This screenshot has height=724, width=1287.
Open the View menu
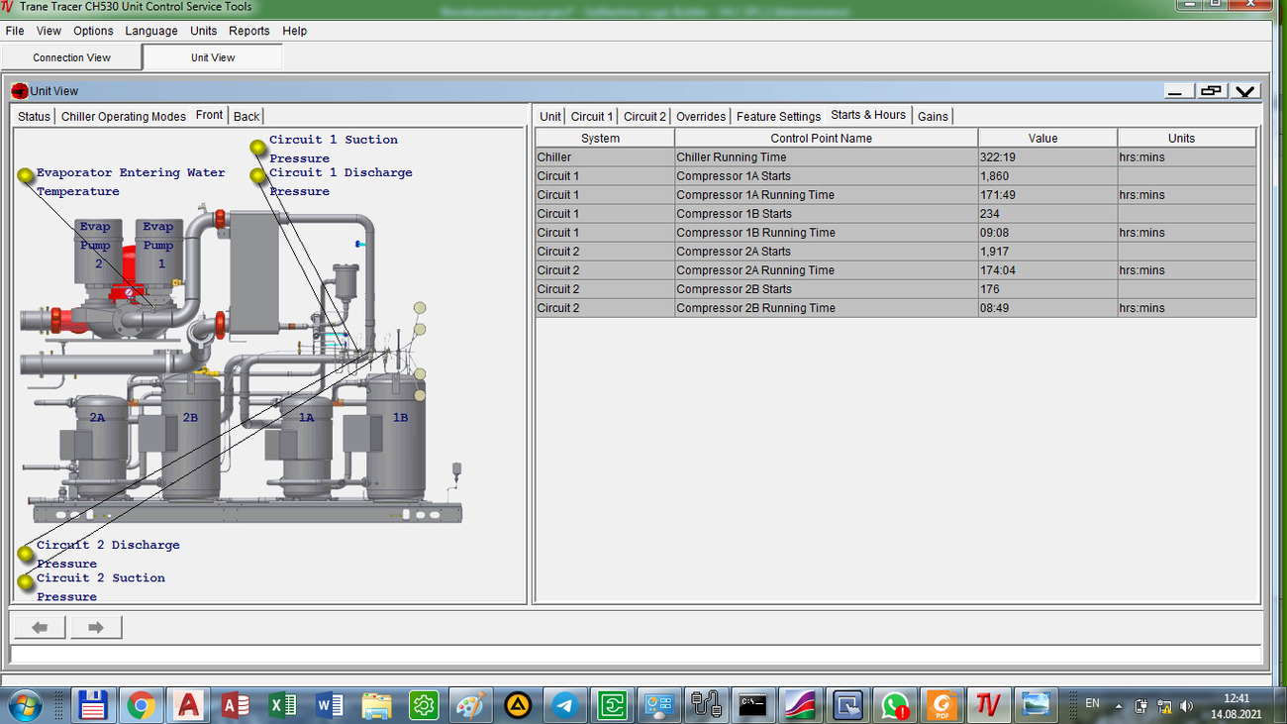click(x=49, y=31)
